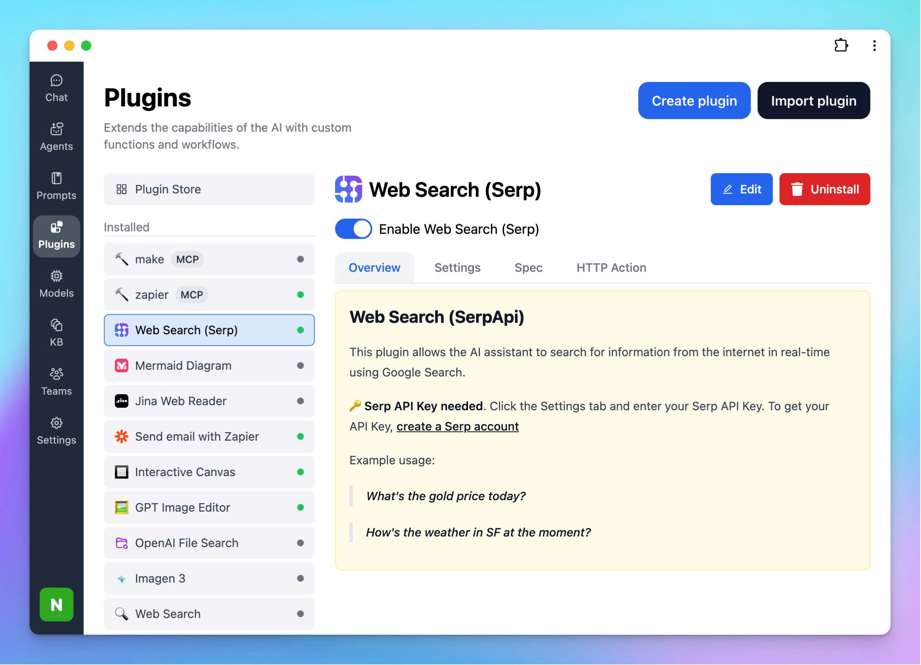
Task: Click the green dot on Web Search (Serp) row
Action: tap(300, 330)
